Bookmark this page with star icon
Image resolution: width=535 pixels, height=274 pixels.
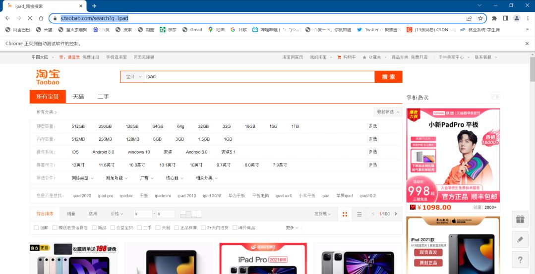480,18
